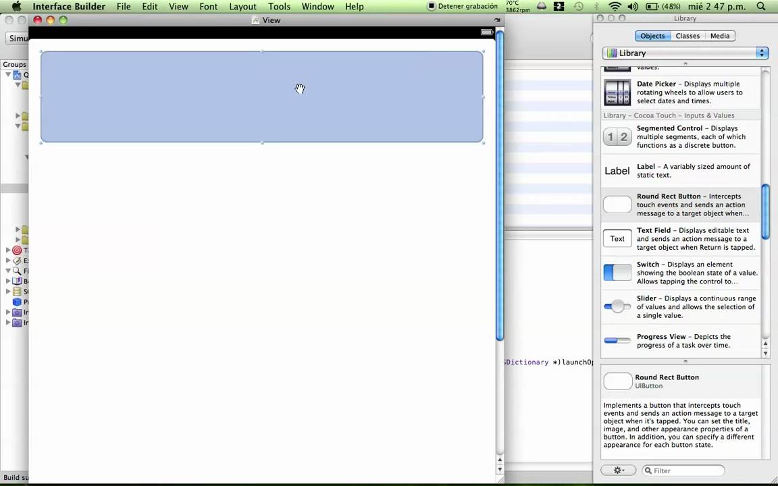Select the Text Field object icon
The image size is (778, 486).
coord(617,238)
